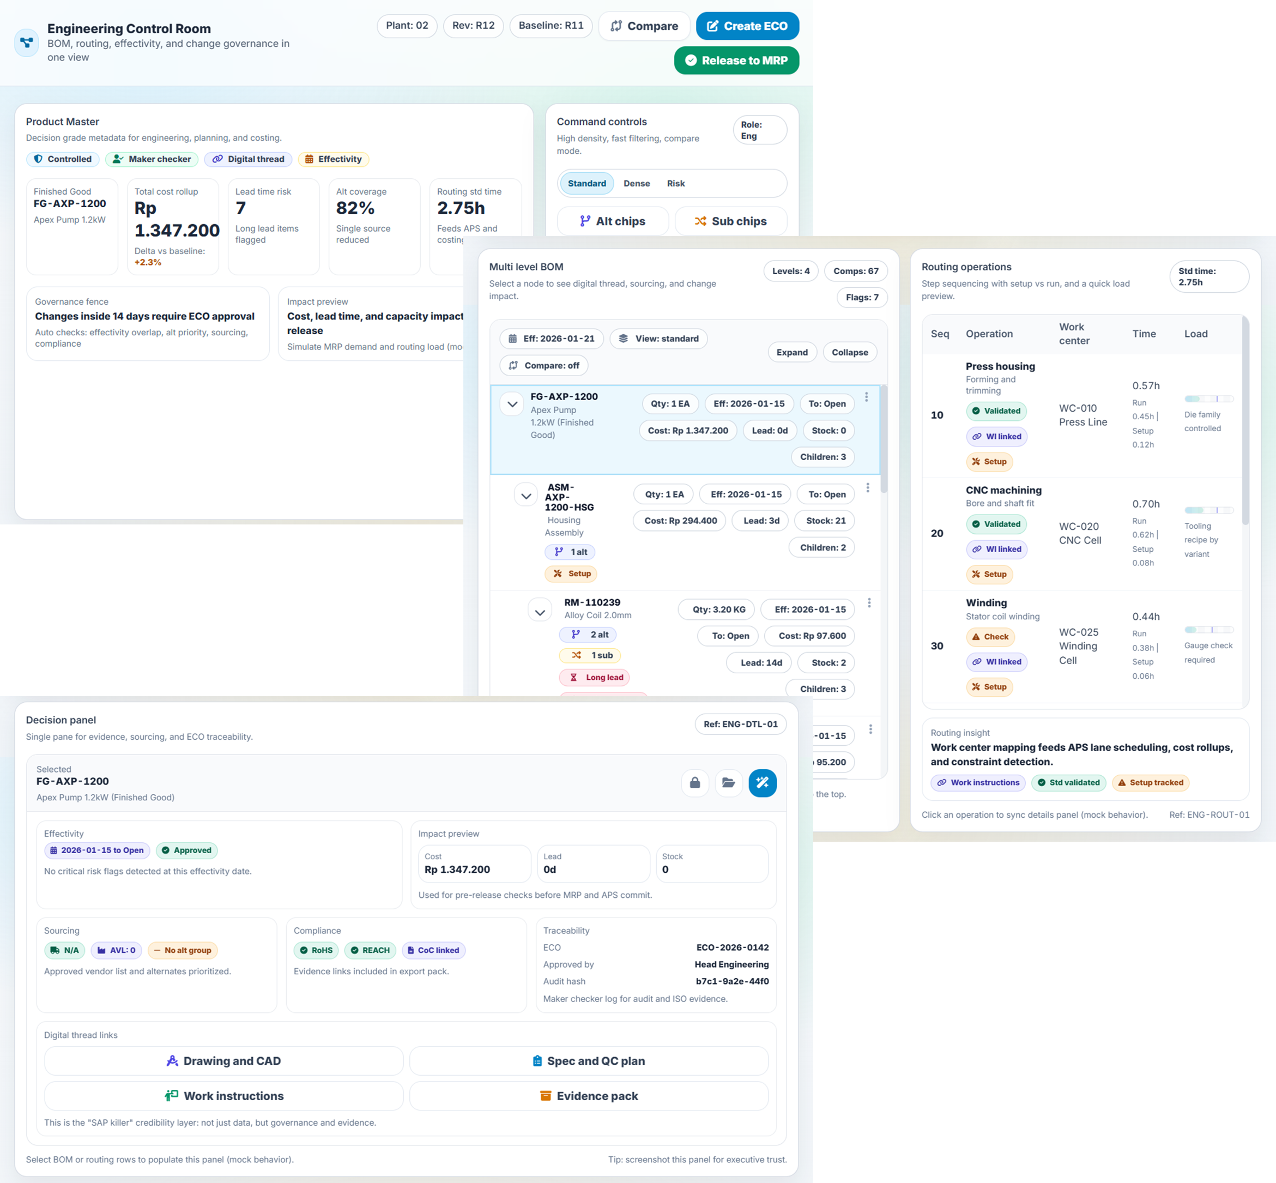Screen dimensions: 1276x1183
Task: Open kebab menu for RM-110239 row
Action: [868, 603]
